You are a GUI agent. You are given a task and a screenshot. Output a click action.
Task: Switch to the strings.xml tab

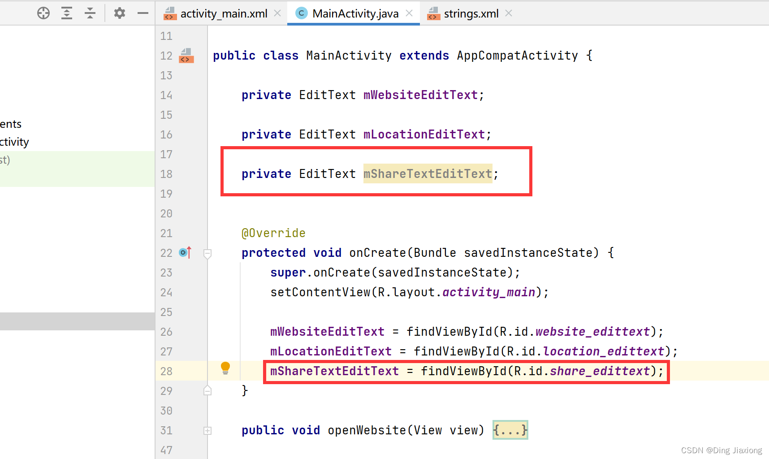tap(471, 13)
